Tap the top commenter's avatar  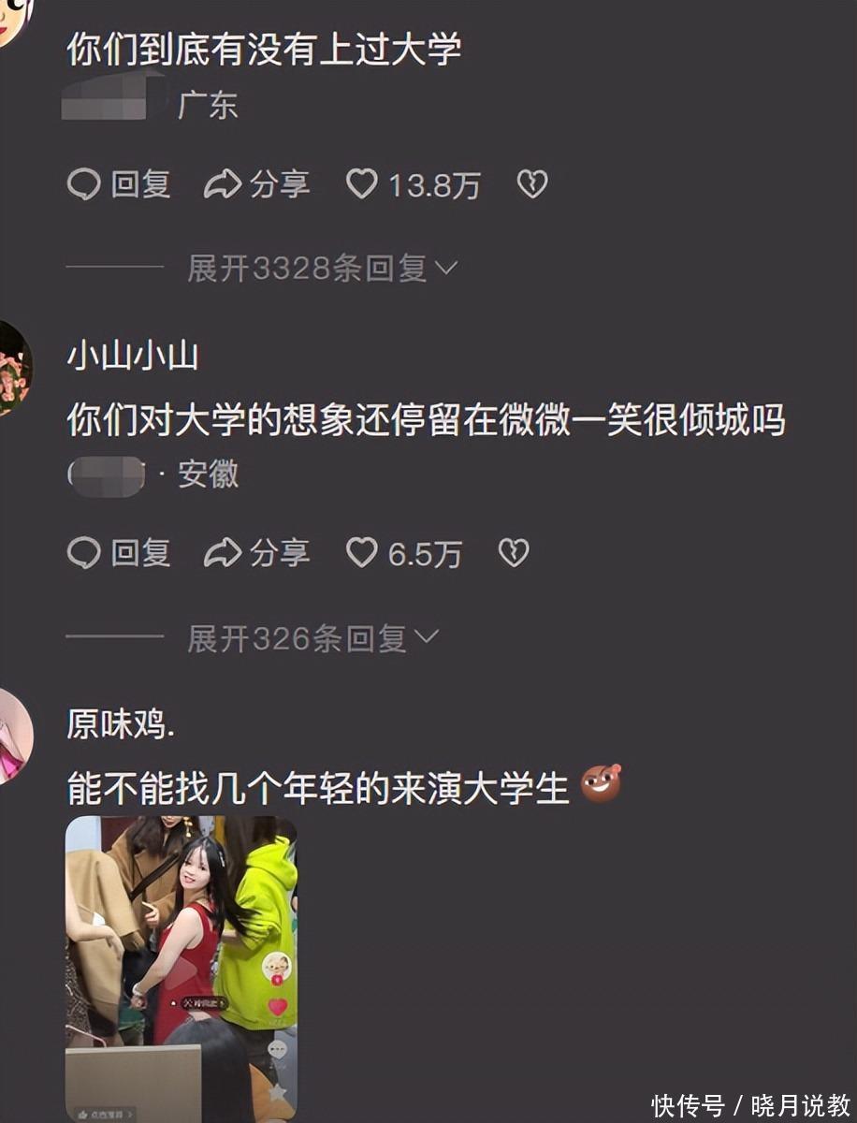(x=15, y=19)
